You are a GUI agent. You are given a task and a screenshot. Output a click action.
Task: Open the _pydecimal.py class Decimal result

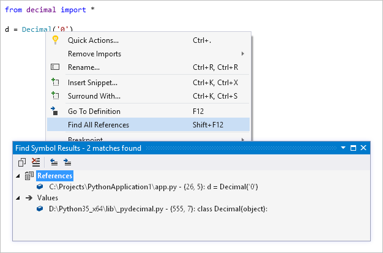click(158, 209)
